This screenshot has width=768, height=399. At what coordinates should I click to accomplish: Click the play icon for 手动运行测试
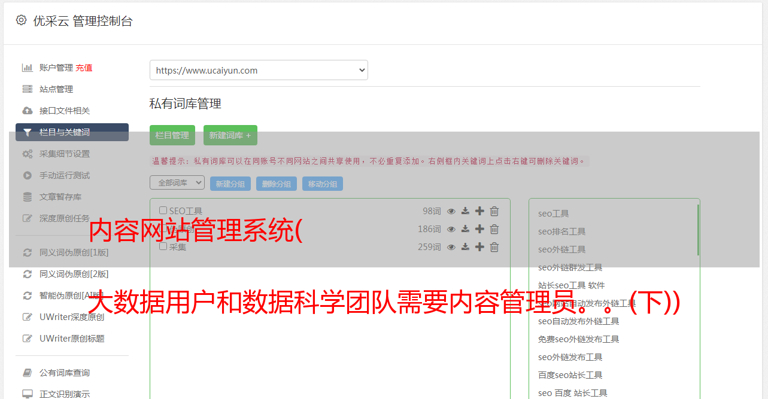tap(27, 175)
